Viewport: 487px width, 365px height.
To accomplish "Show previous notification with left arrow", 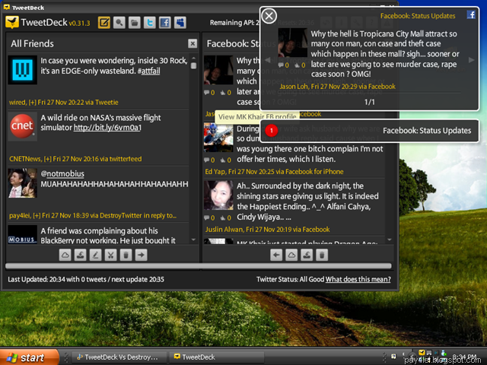I will [x=267, y=60].
